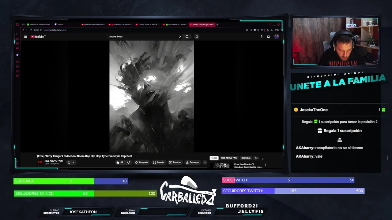This screenshot has height=220, width=392.
Task: Dislike the video with thumbs down
Action: [128, 162]
